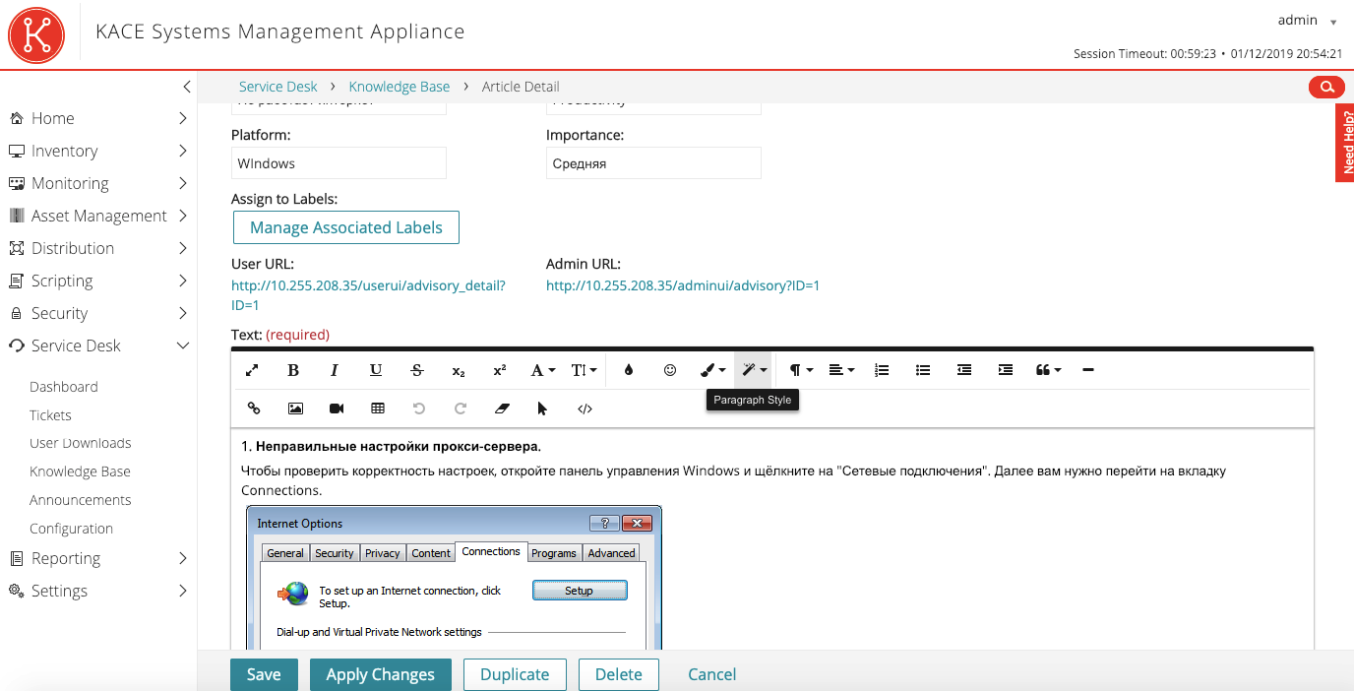Screen dimensions: 1354x691
Task: Clear formatting with the eraser icon
Action: tap(502, 408)
